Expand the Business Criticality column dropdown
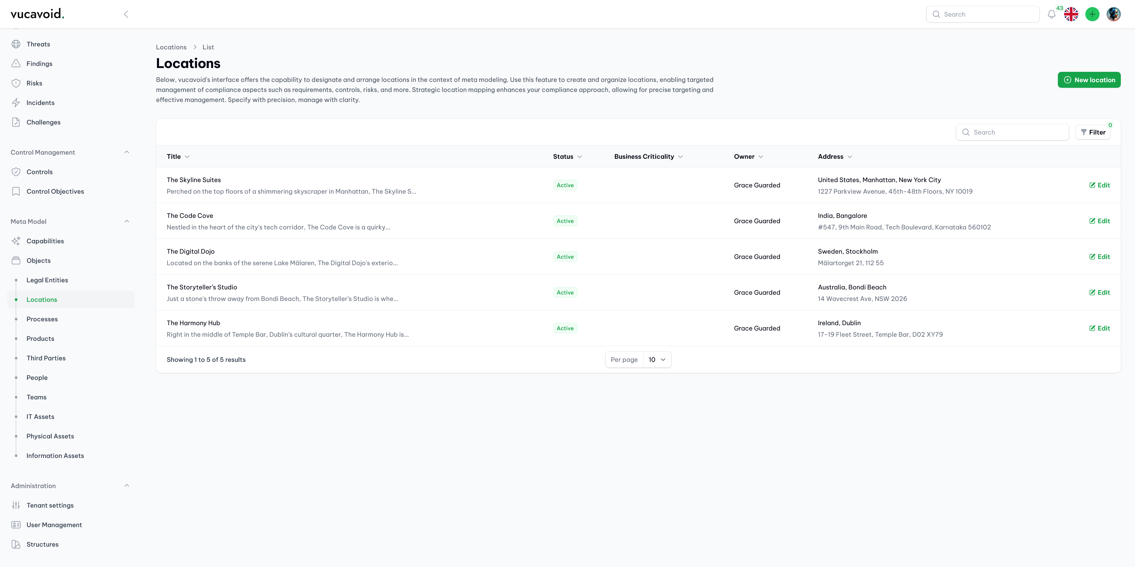1135x567 pixels. 680,156
